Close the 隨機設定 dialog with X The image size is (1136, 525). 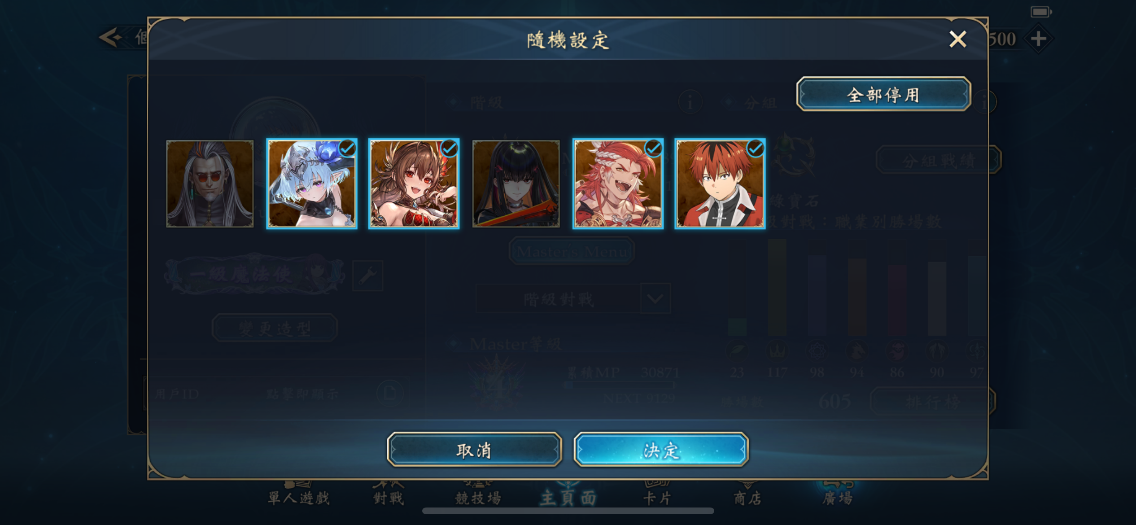[957, 39]
